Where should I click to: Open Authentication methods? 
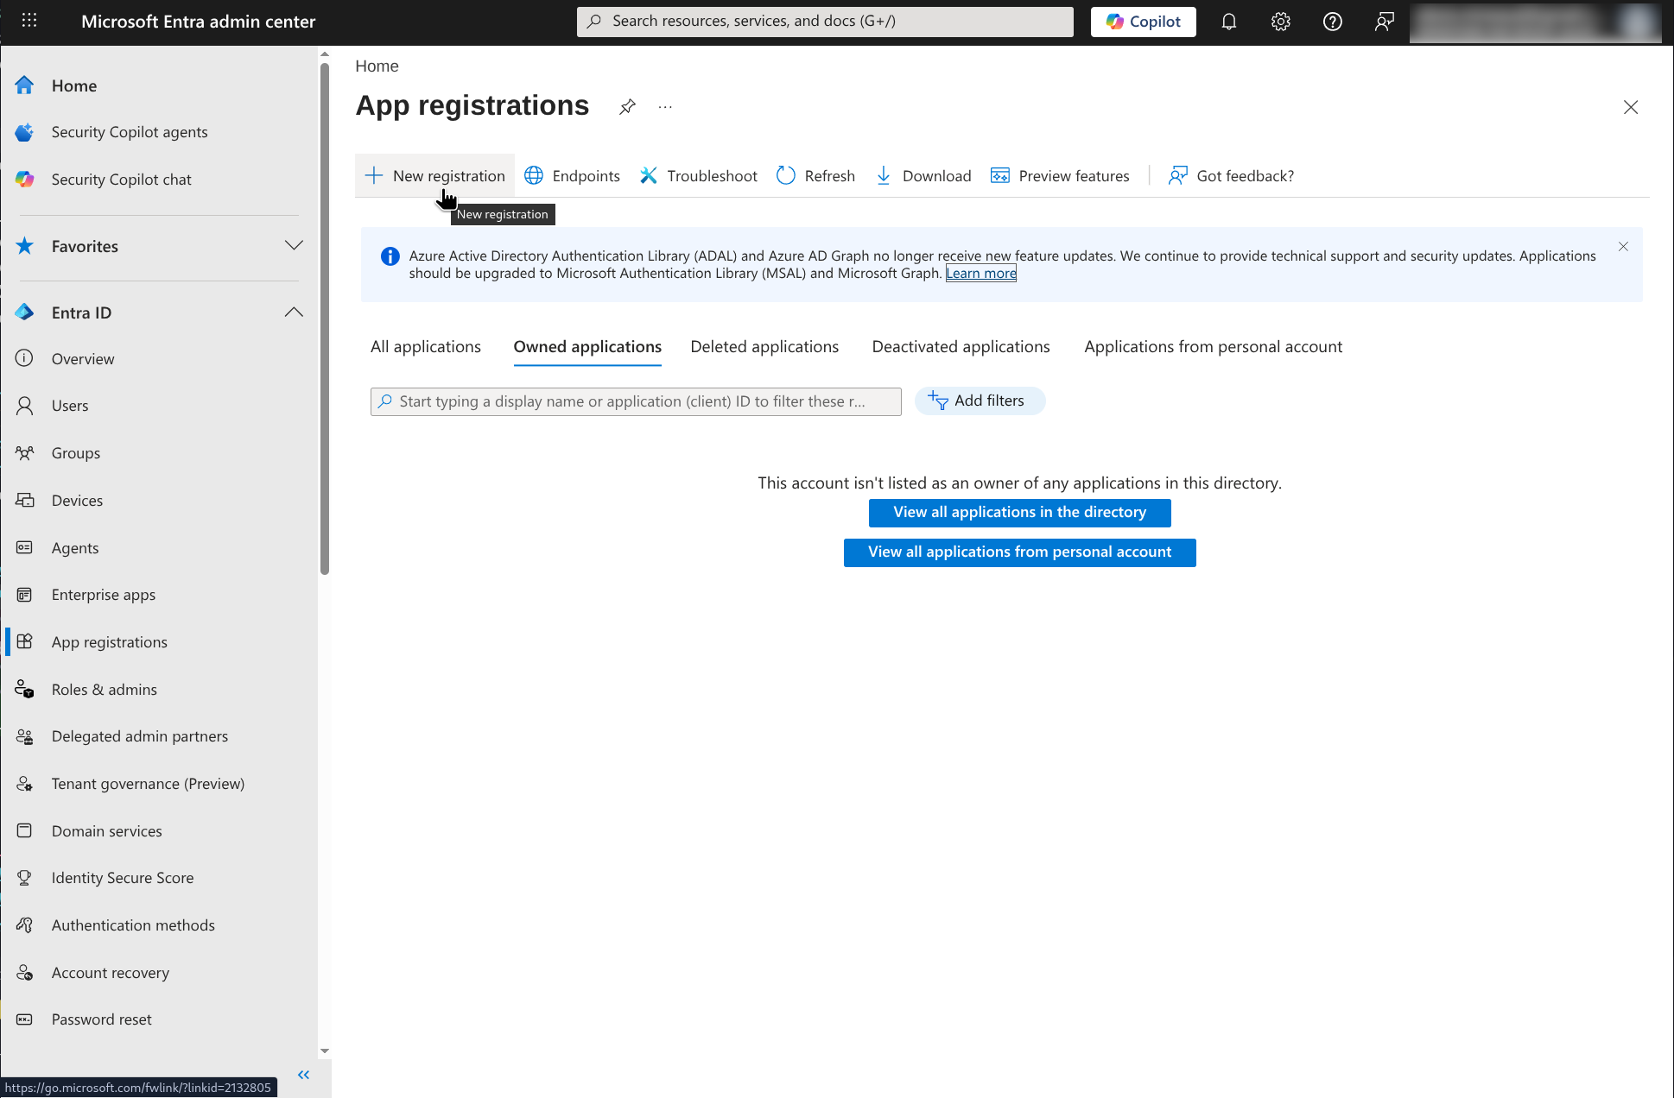133,925
